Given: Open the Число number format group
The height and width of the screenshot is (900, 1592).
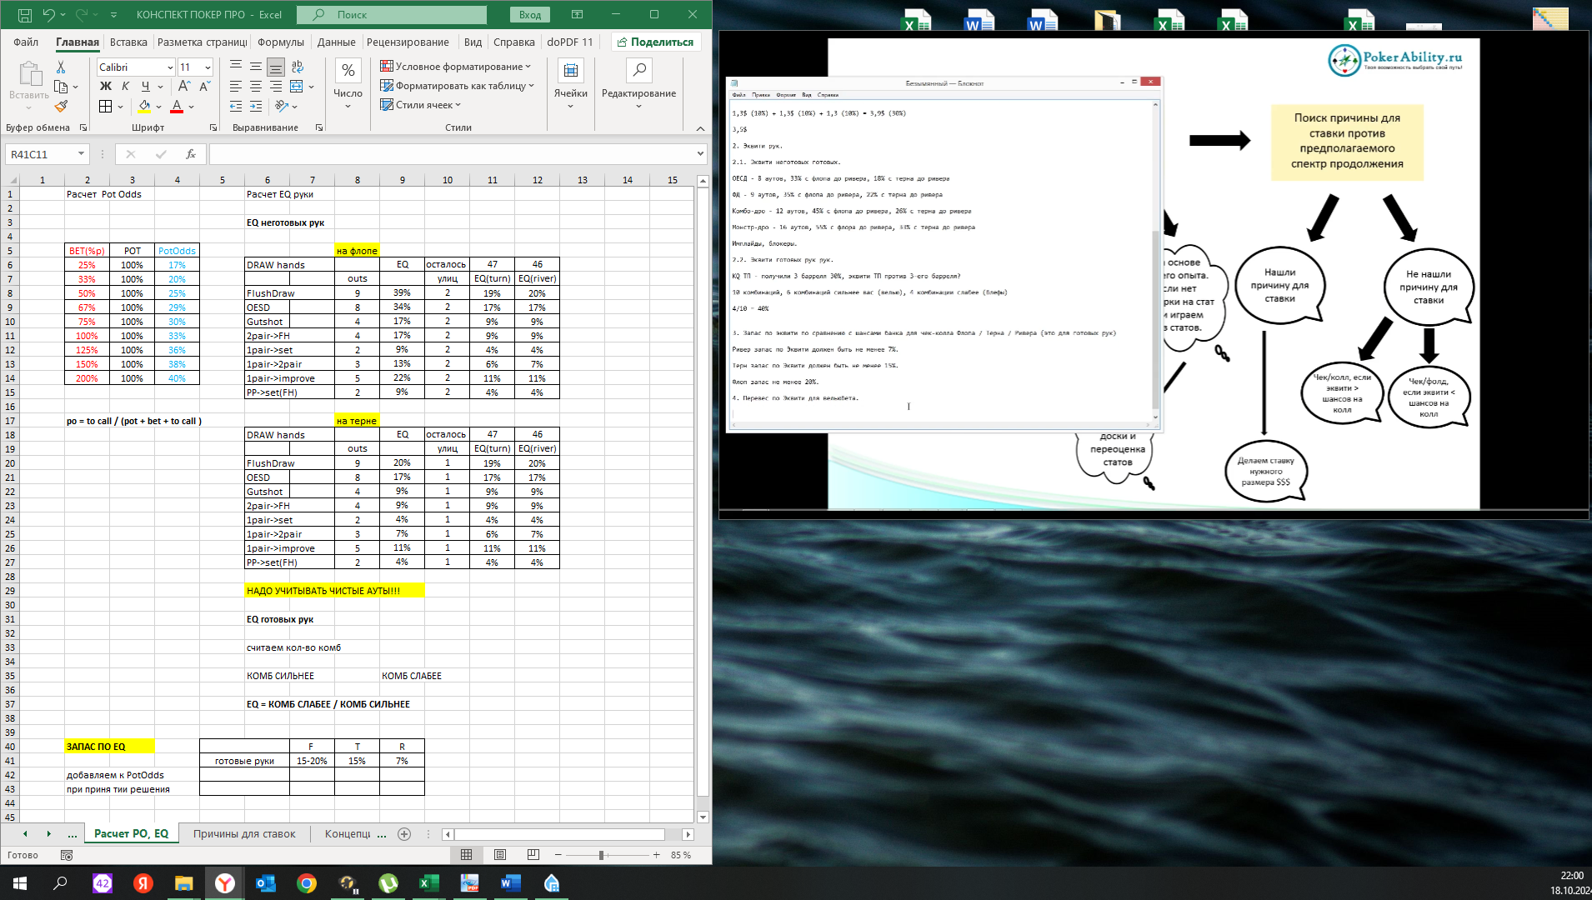Looking at the screenshot, I should coord(348,84).
